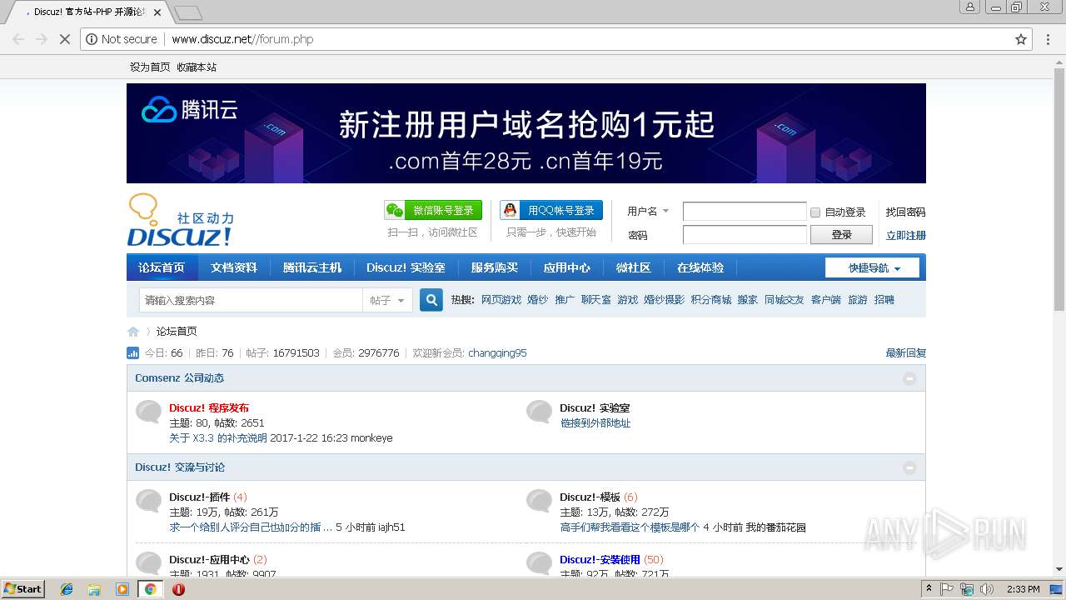The width and height of the screenshot is (1066, 600).
Task: Open Windows Explorer folder in taskbar
Action: (x=94, y=589)
